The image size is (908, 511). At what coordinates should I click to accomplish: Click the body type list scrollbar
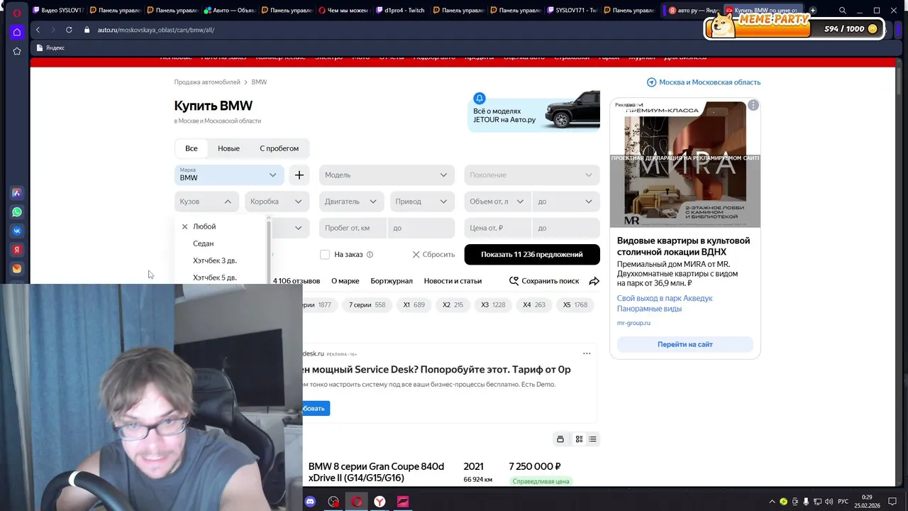click(x=269, y=251)
